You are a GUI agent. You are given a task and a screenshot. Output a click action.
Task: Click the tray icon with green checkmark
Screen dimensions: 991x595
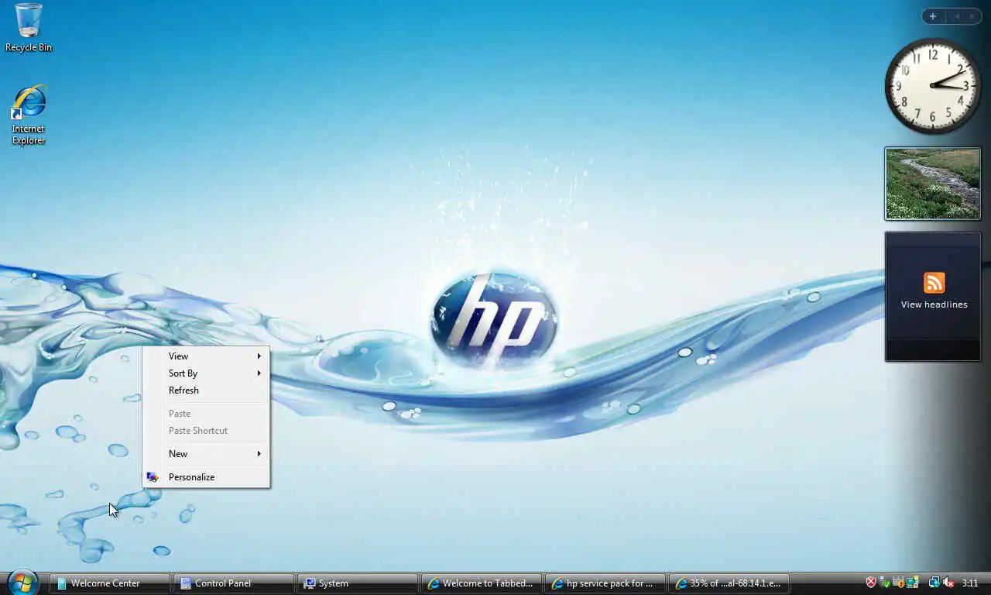tap(884, 583)
